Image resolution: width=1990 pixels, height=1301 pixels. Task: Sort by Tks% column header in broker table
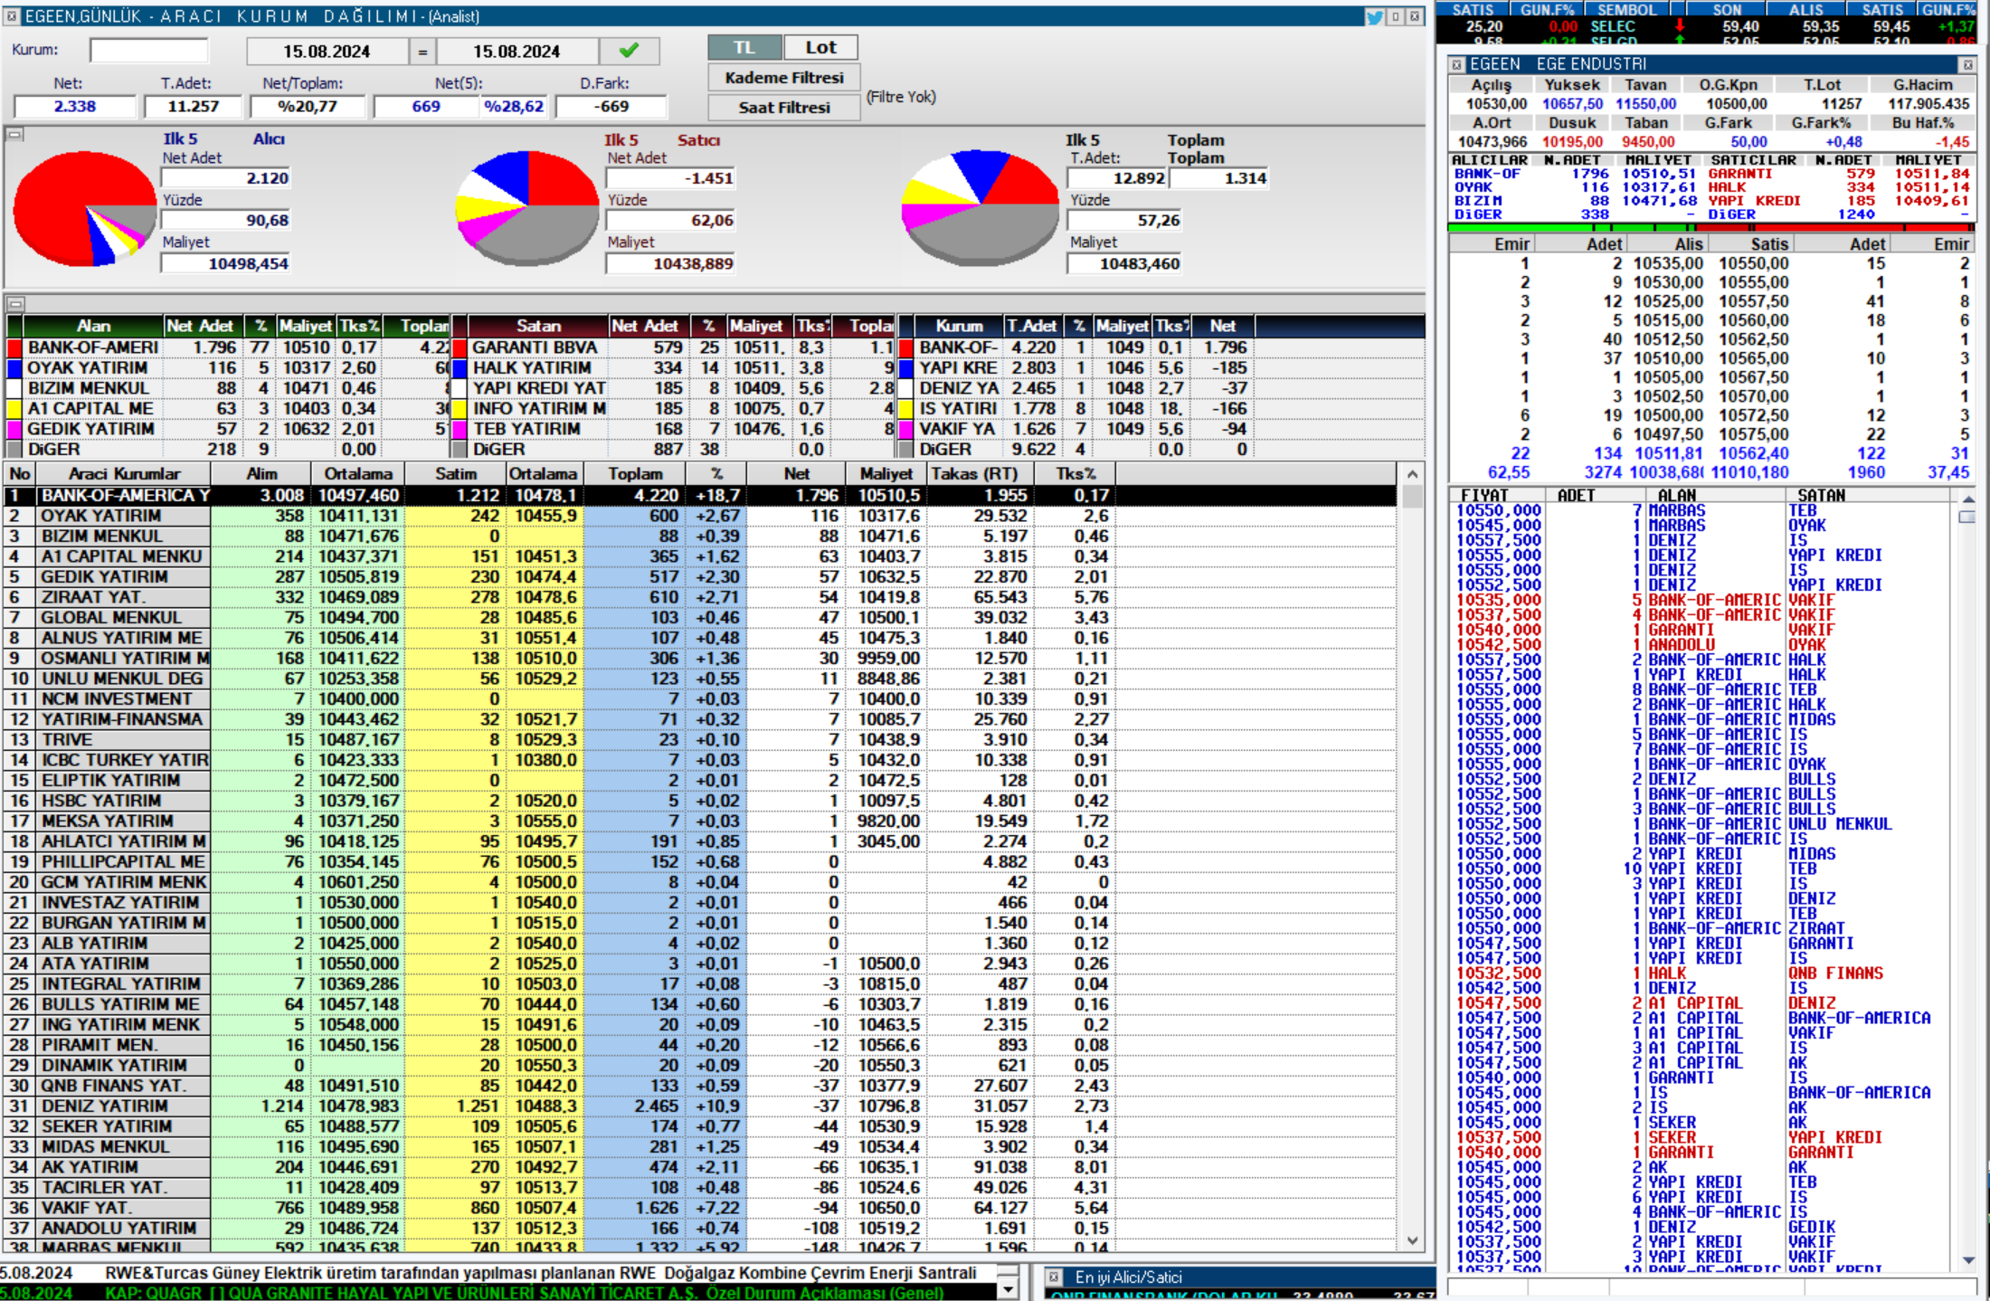point(1076,474)
